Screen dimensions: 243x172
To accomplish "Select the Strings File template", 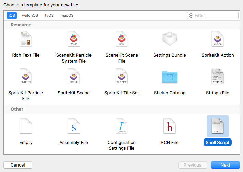I will (x=218, y=77).
